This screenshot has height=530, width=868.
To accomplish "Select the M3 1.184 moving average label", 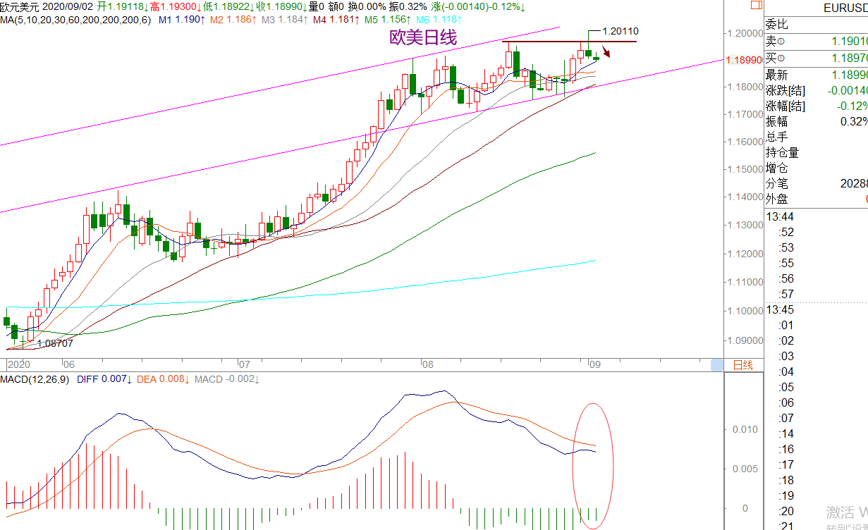I will (x=284, y=20).
